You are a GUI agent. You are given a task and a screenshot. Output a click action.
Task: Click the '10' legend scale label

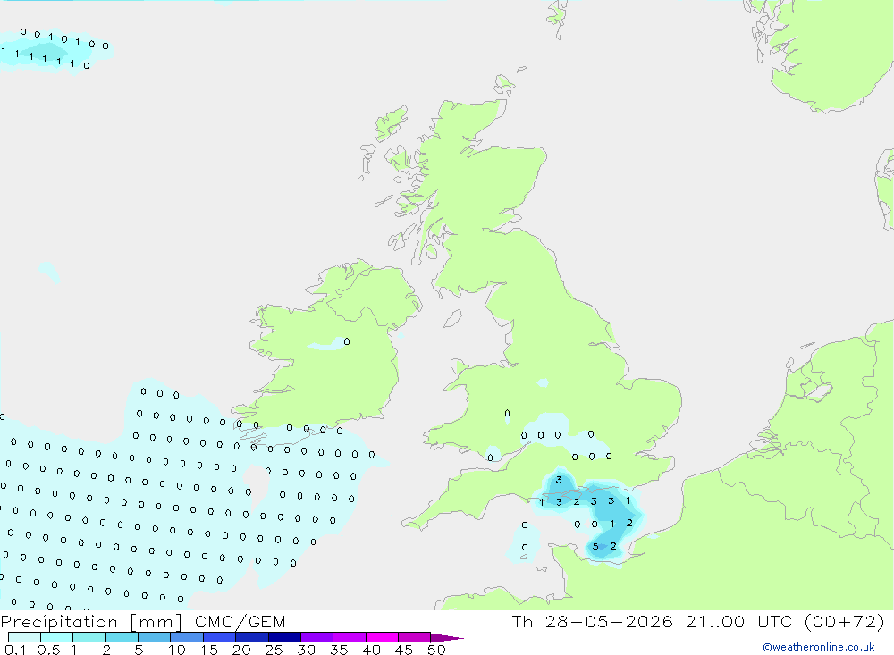[177, 650]
